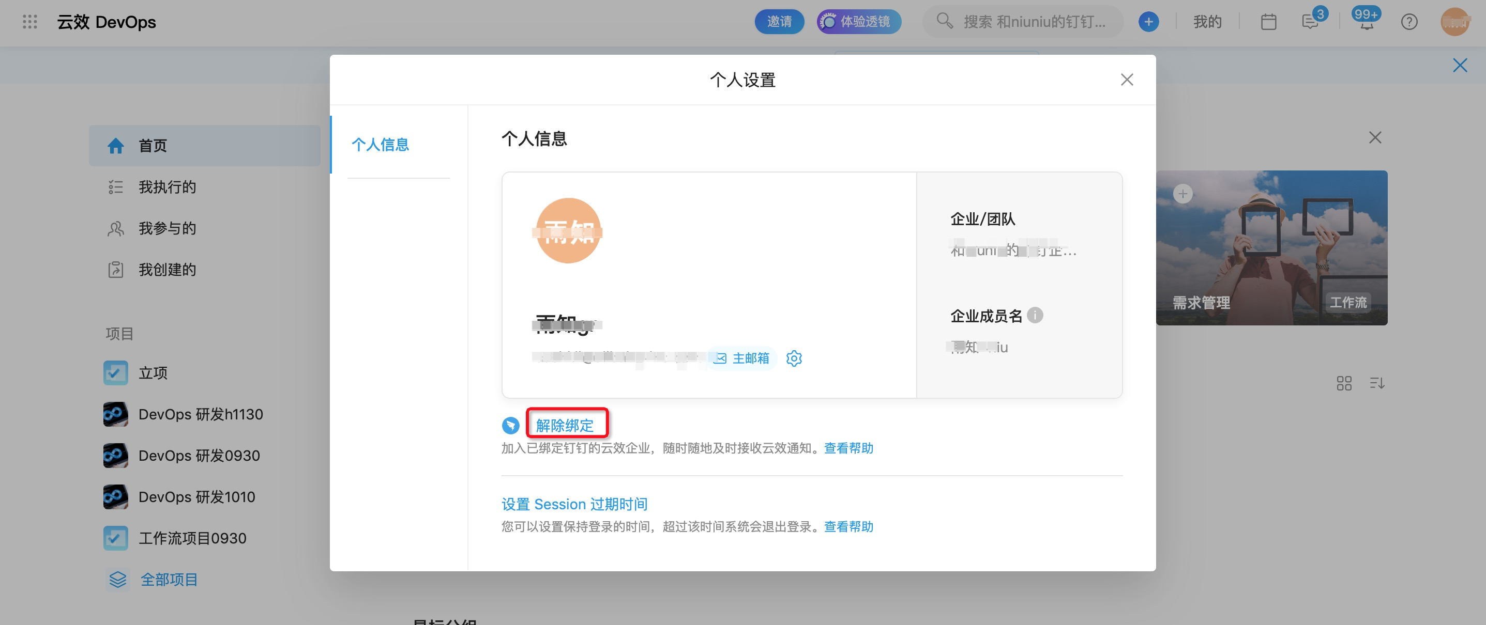The height and width of the screenshot is (625, 1486).
Task: Open email settings gear icon
Action: [x=794, y=358]
